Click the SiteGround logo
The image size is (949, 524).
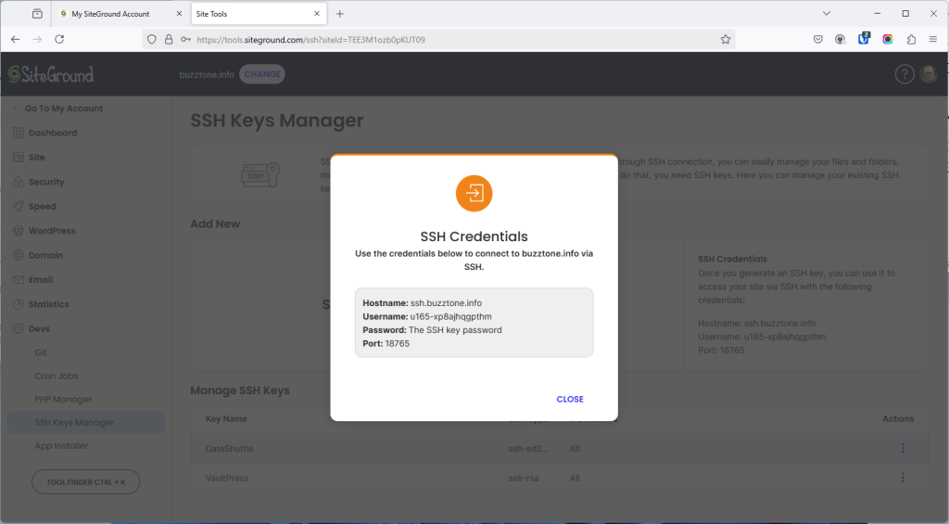[51, 74]
